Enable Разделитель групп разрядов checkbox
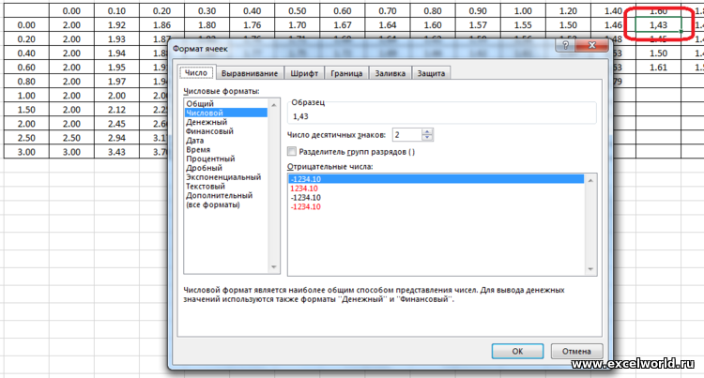Image resolution: width=704 pixels, height=378 pixels. 291,151
